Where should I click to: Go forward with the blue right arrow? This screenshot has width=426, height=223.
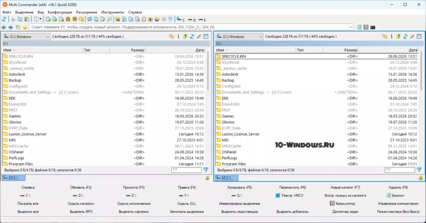10,27
